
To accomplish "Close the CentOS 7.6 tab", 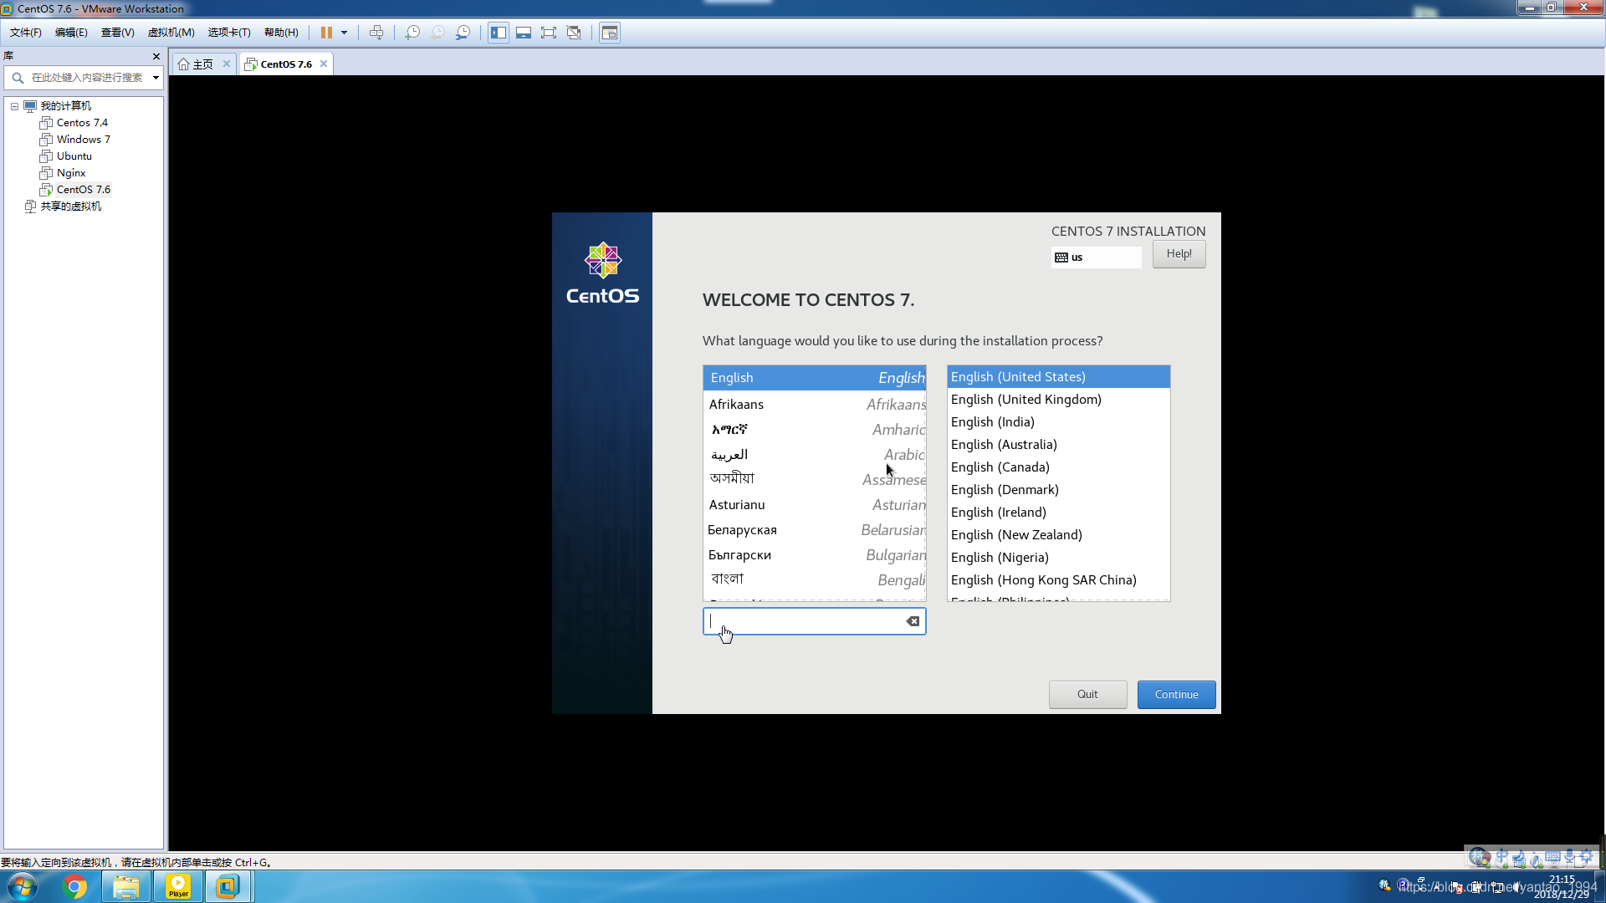I will click(x=324, y=64).
